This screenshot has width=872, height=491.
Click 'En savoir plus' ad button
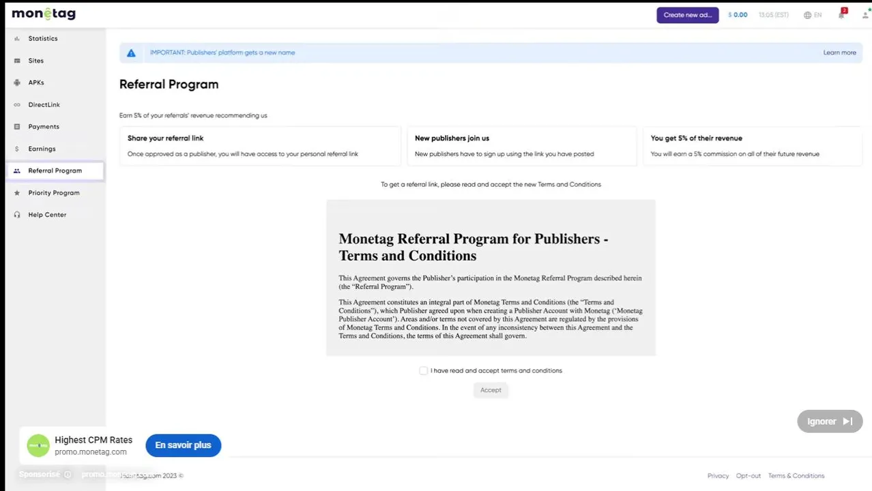coord(183,445)
